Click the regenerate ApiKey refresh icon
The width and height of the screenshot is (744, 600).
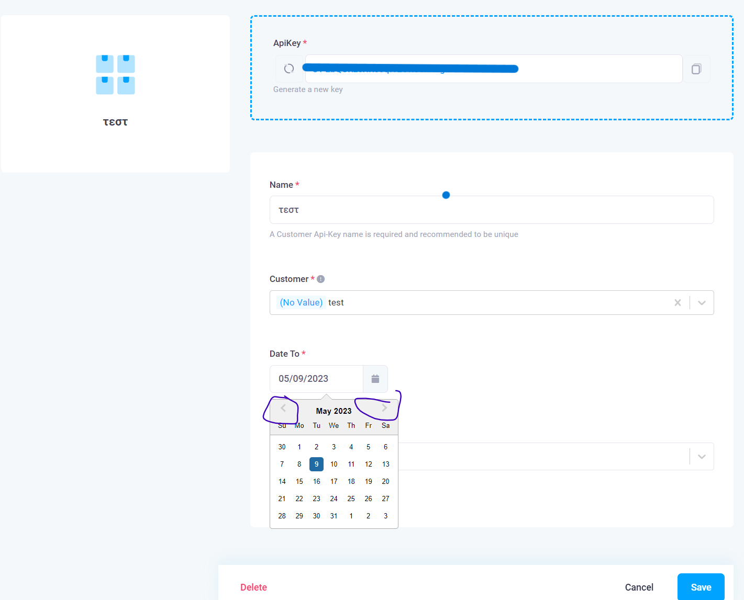(288, 69)
